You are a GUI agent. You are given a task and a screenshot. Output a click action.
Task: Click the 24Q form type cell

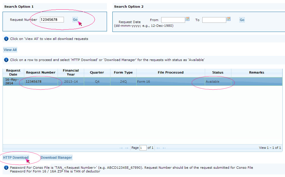pyautogui.click(x=123, y=82)
